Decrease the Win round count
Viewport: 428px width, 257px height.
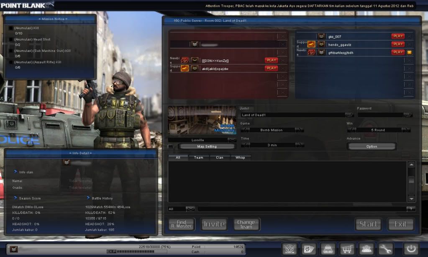(351, 130)
